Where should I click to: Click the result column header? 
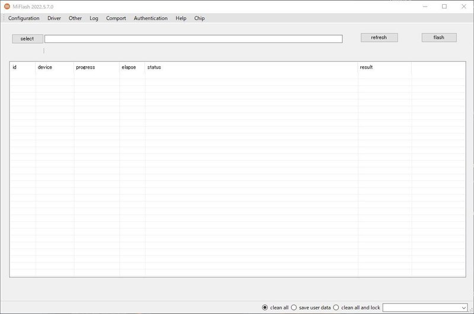tap(385, 67)
